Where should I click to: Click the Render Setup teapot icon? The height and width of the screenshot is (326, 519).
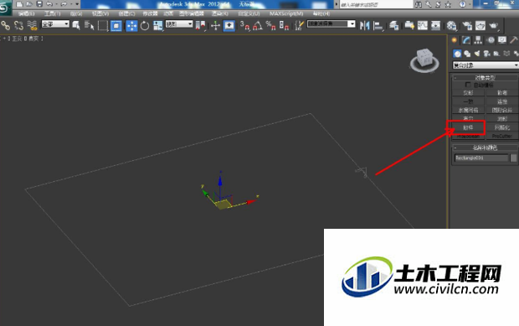[467, 25]
